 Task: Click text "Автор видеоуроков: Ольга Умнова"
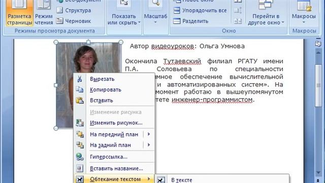[x=187, y=46]
